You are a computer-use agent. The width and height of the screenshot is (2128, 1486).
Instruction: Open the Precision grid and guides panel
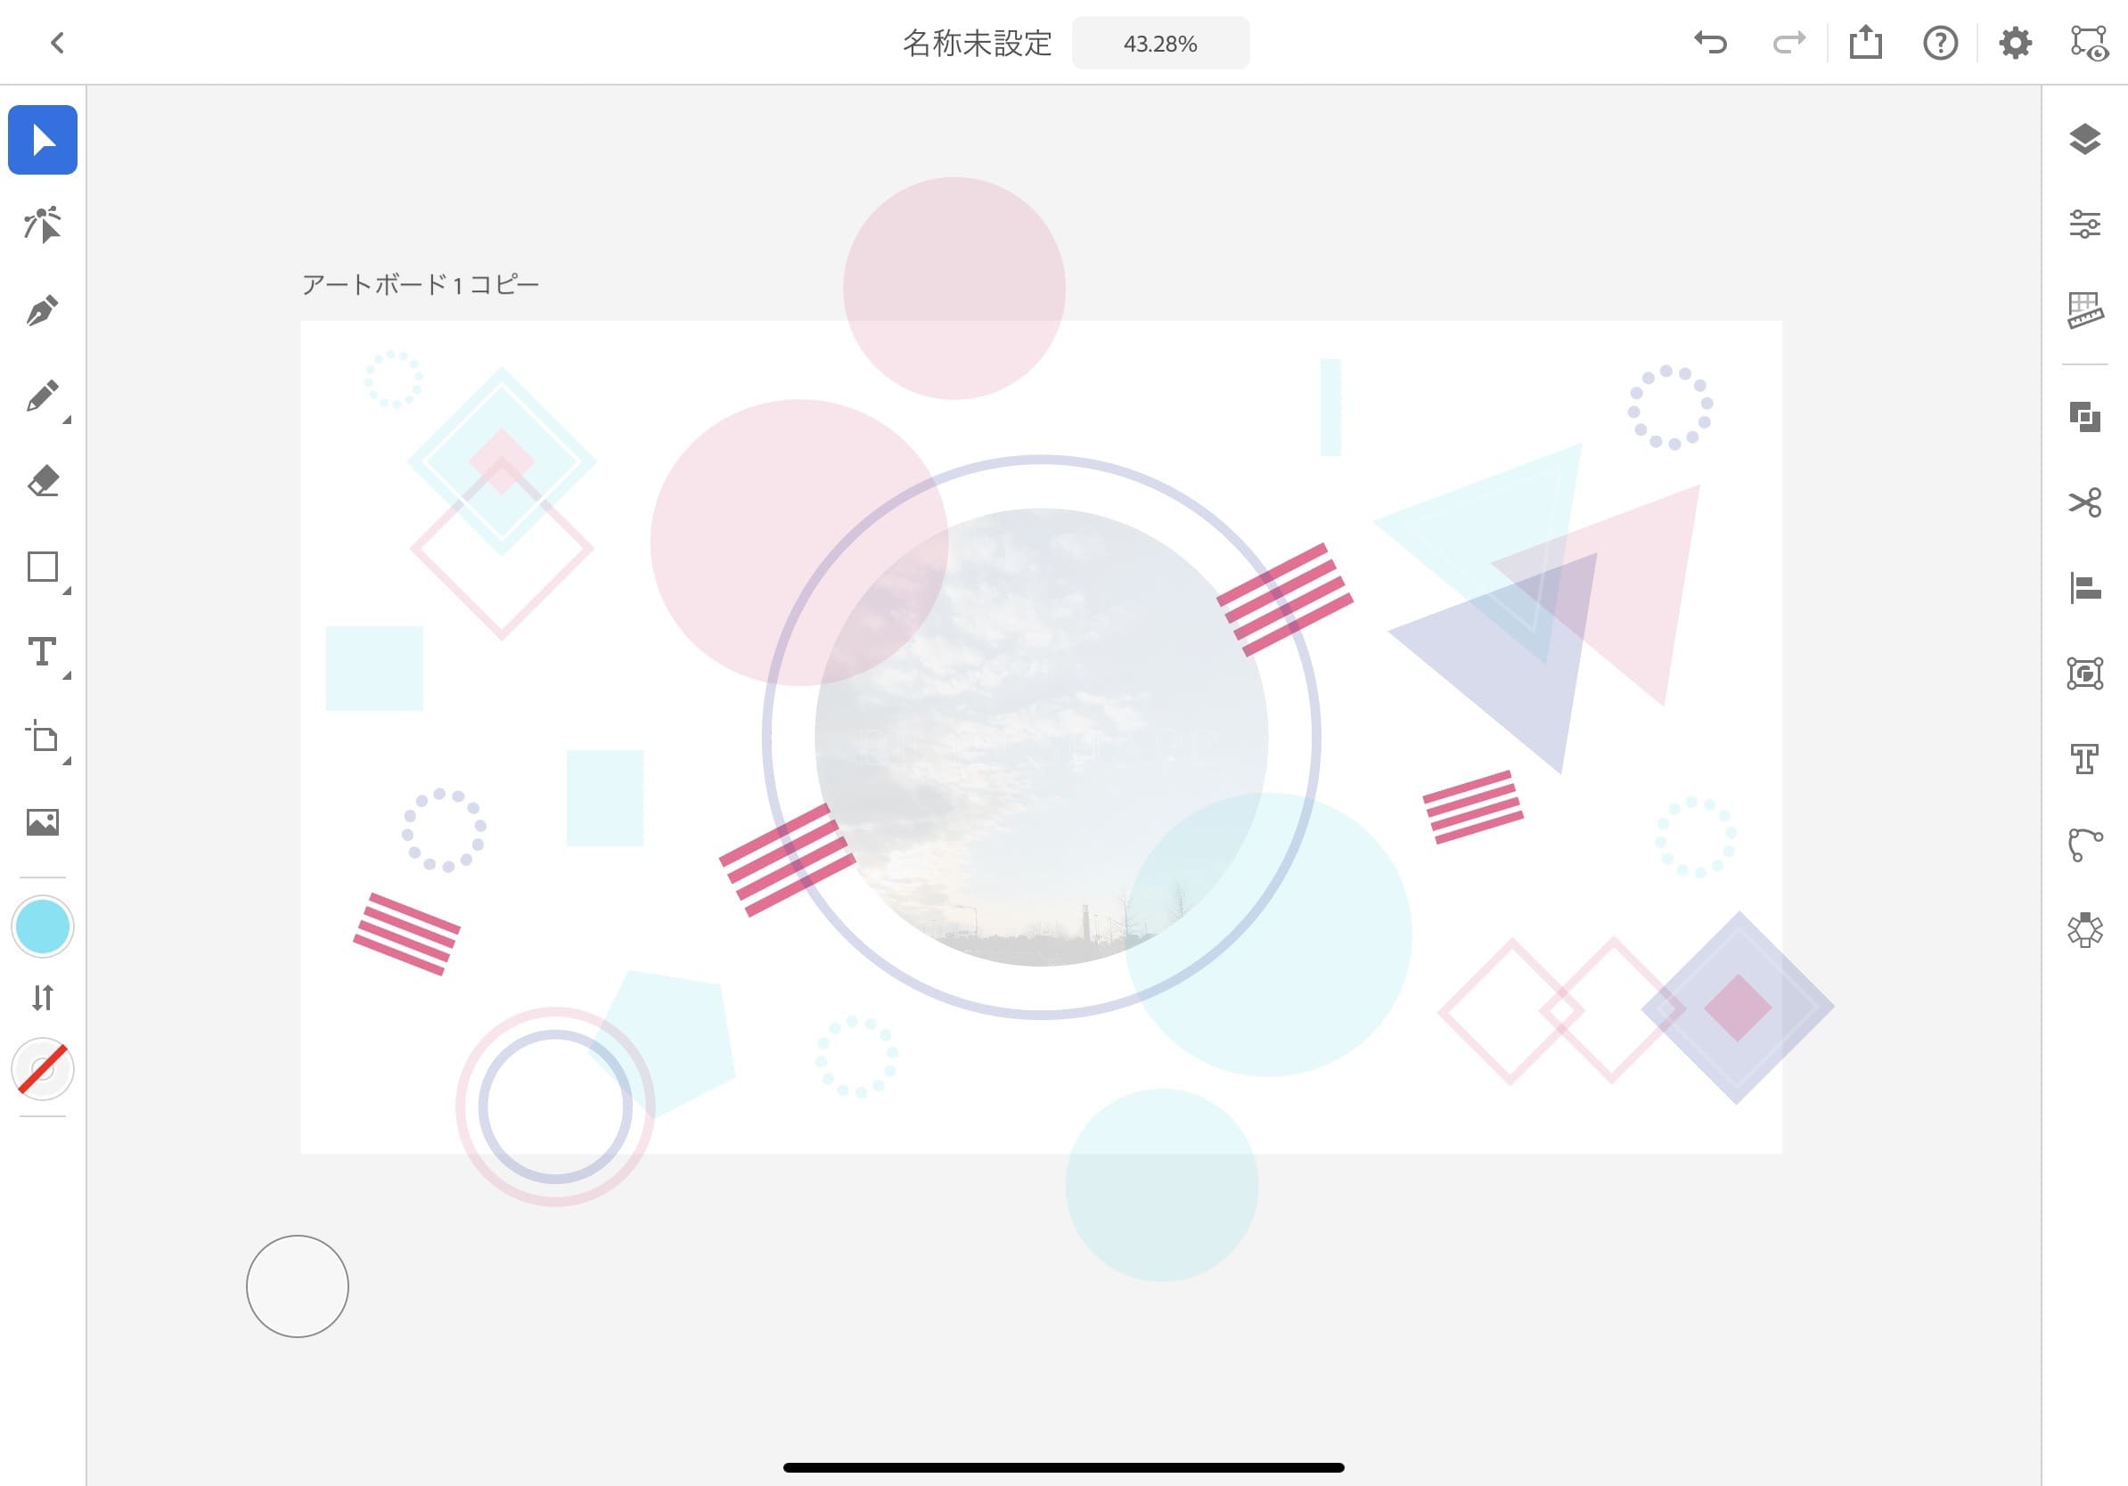(2084, 310)
